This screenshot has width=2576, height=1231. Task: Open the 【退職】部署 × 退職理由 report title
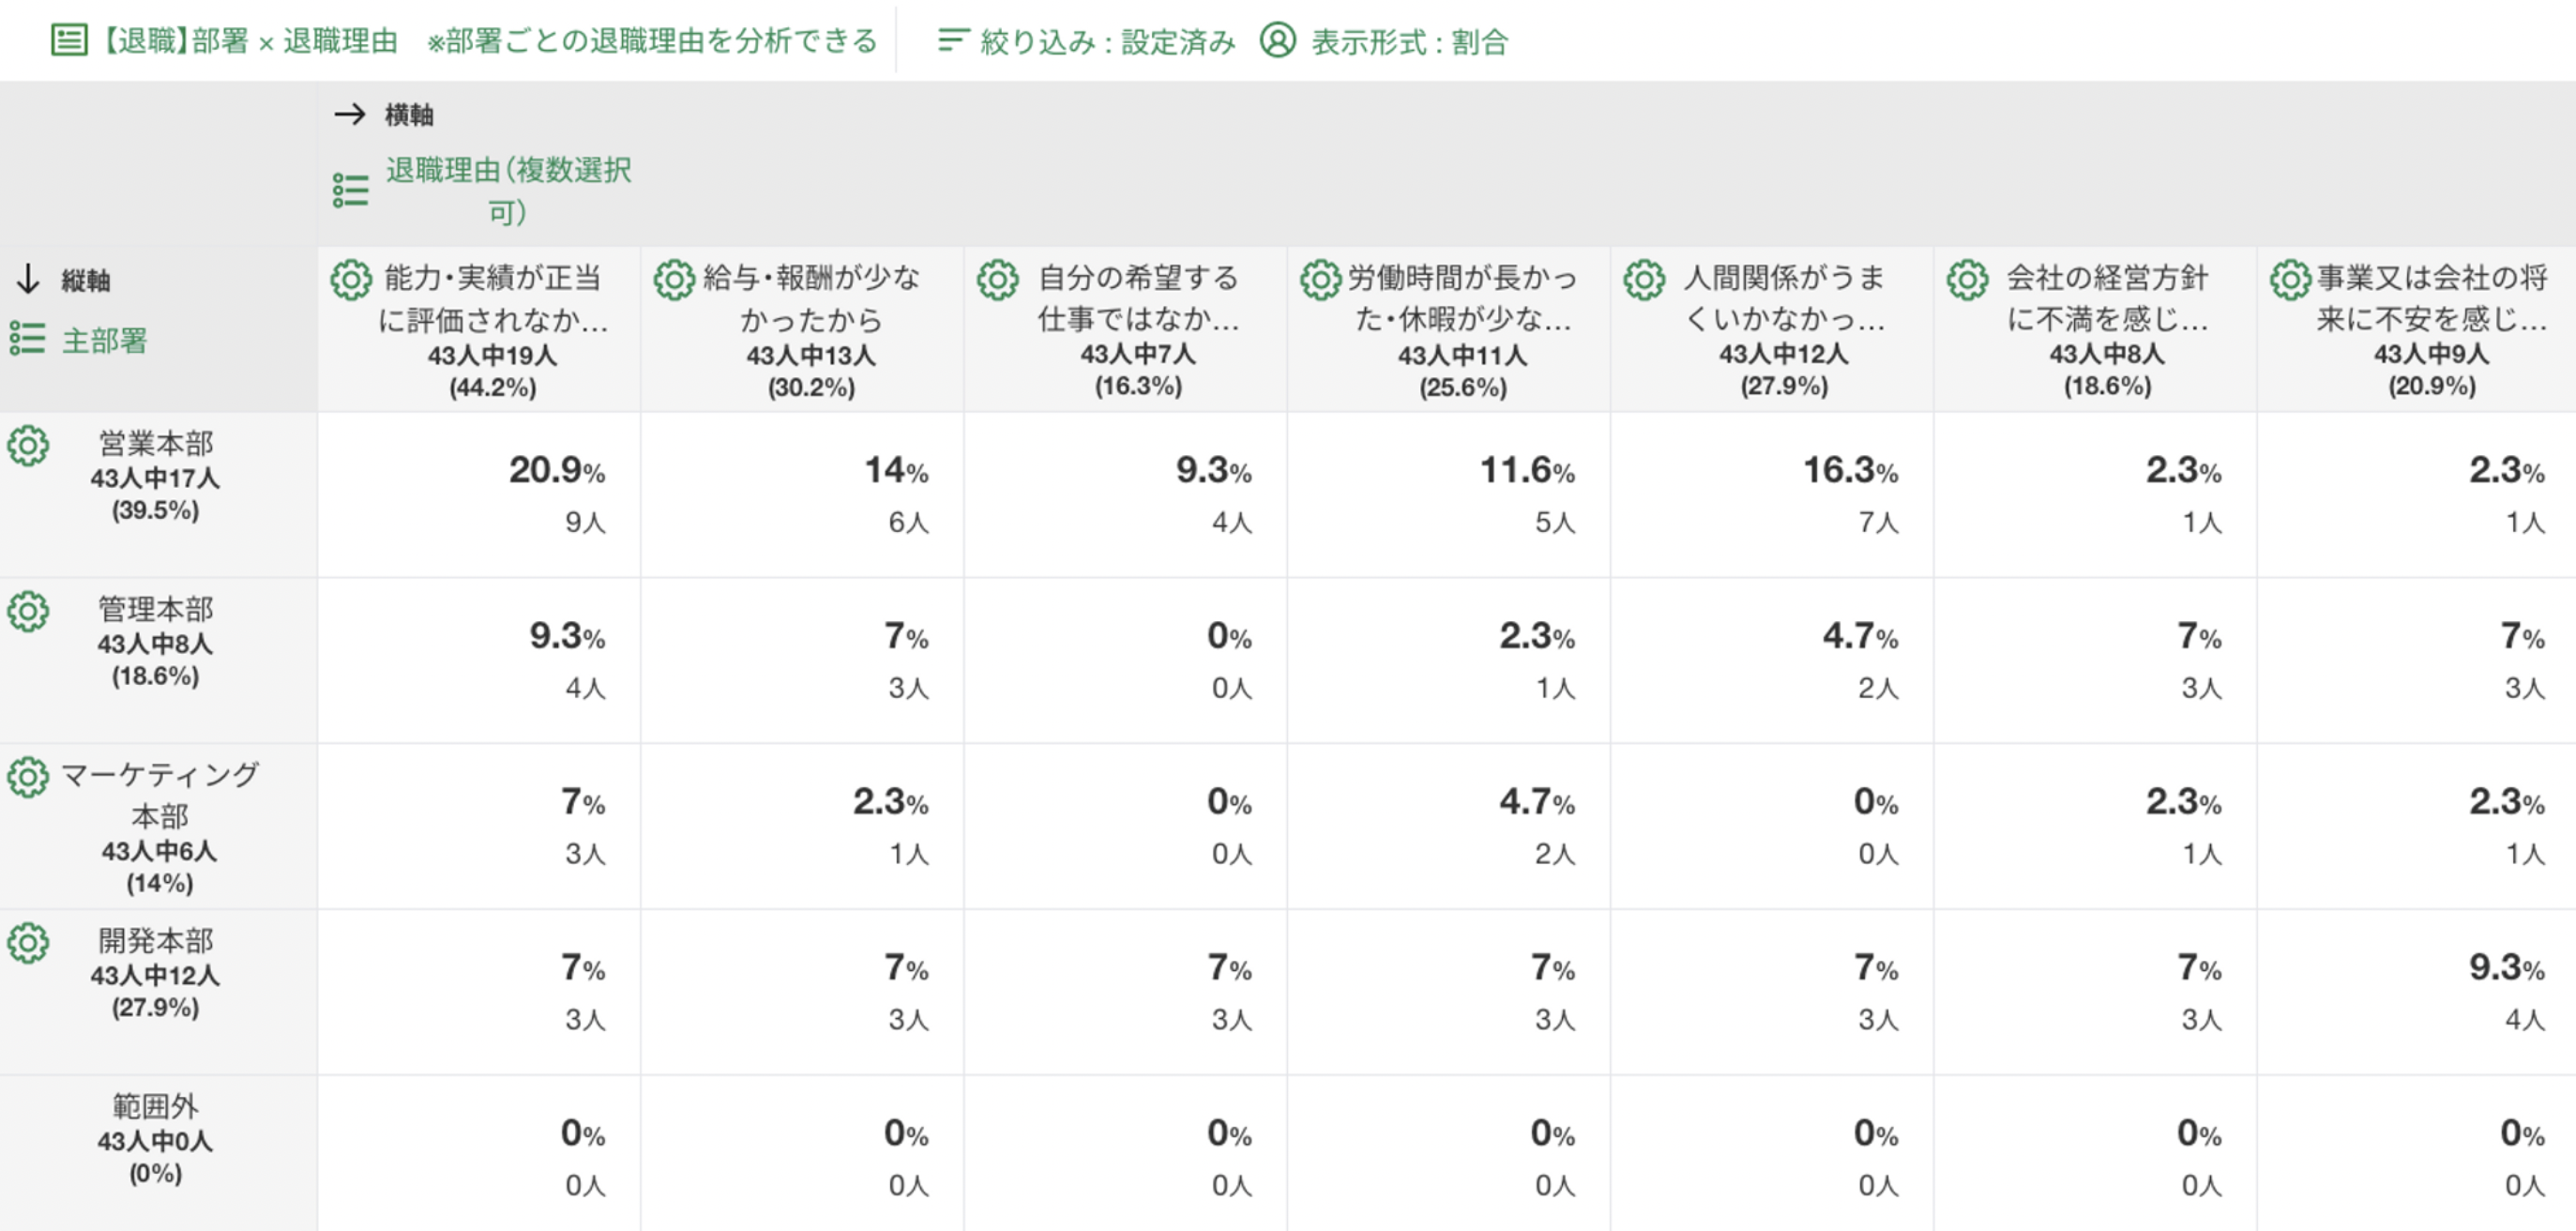pos(249,41)
